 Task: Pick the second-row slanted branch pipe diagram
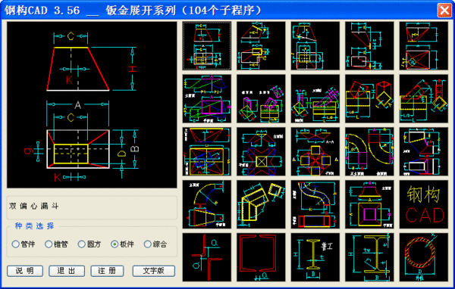pos(315,99)
